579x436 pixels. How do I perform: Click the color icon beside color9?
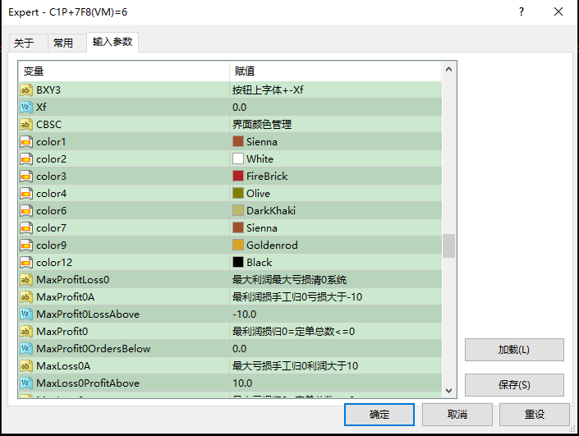point(25,246)
